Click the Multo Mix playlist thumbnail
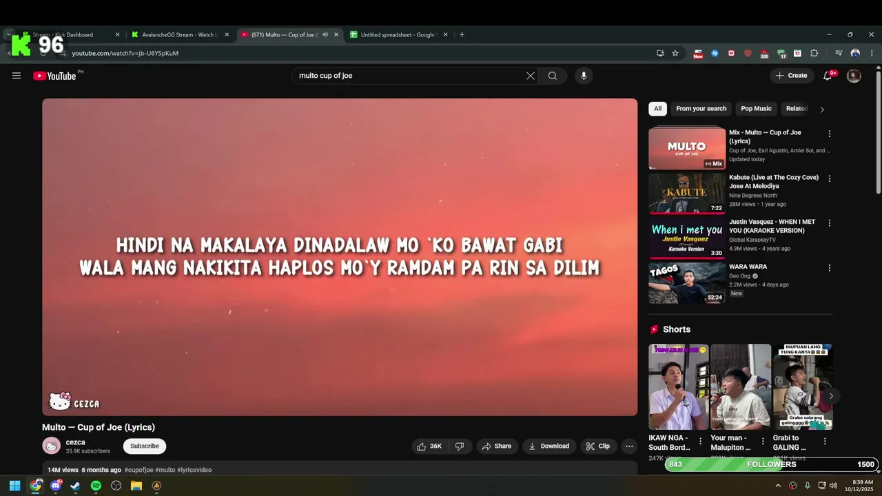 pos(687,147)
